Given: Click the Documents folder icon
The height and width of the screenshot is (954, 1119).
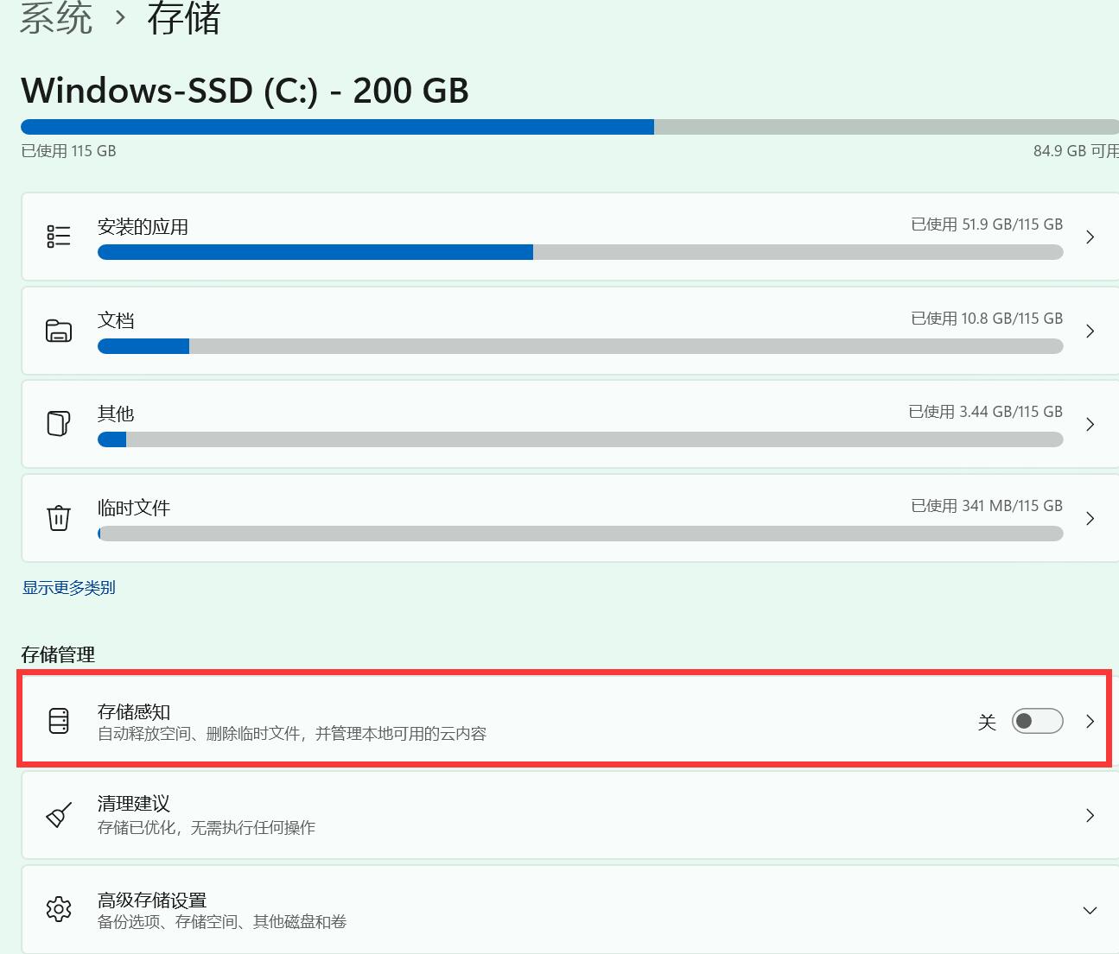Looking at the screenshot, I should [58, 331].
